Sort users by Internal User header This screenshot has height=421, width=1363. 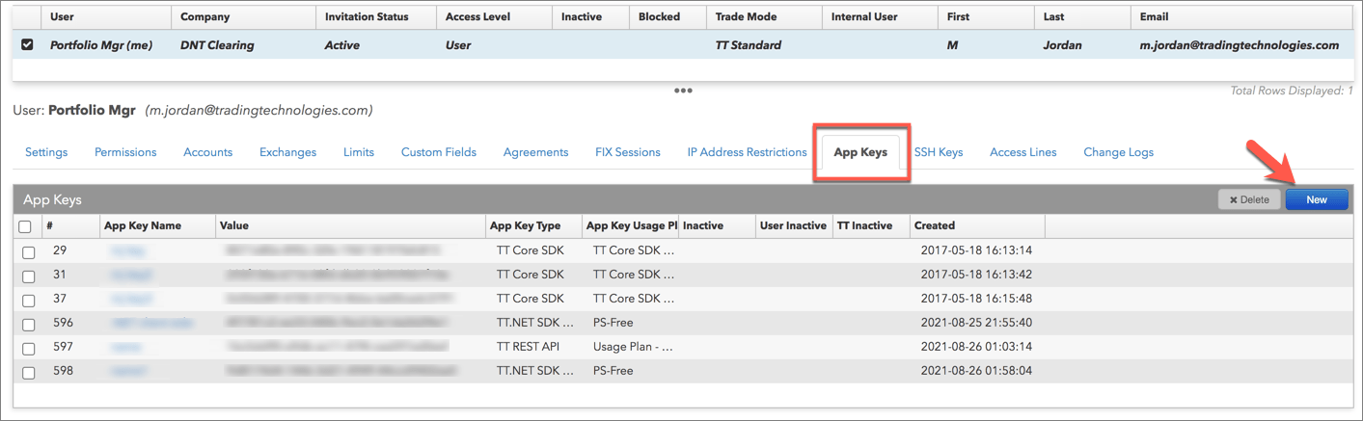click(880, 16)
